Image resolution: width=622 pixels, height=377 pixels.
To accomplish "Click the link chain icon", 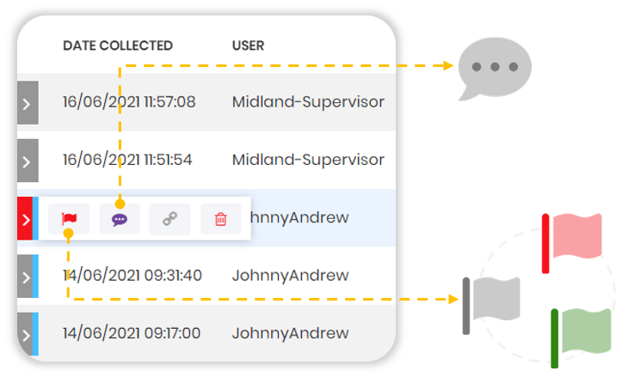I will pos(169,219).
